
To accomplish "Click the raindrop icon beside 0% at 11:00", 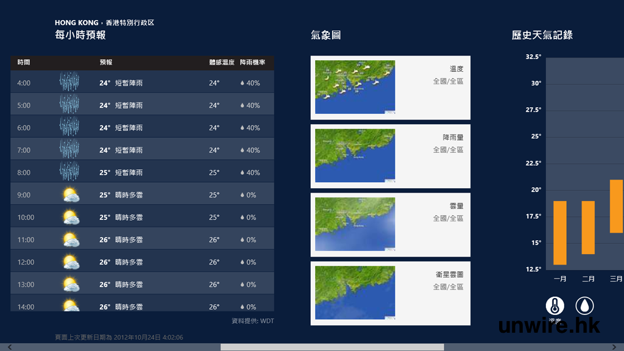I will (243, 240).
